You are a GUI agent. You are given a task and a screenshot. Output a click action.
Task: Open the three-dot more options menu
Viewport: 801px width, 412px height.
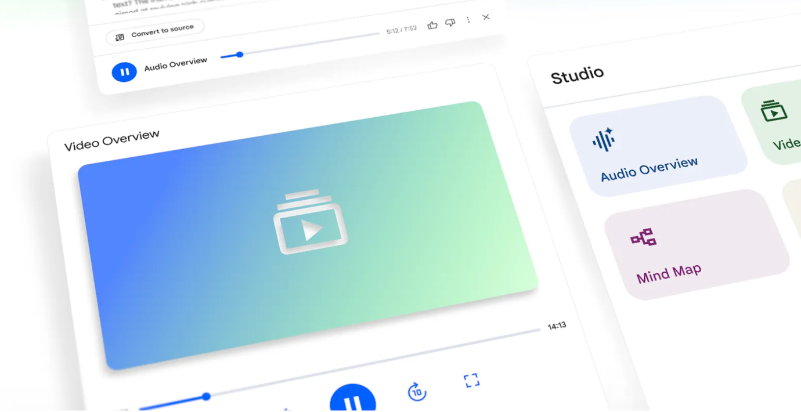point(468,20)
